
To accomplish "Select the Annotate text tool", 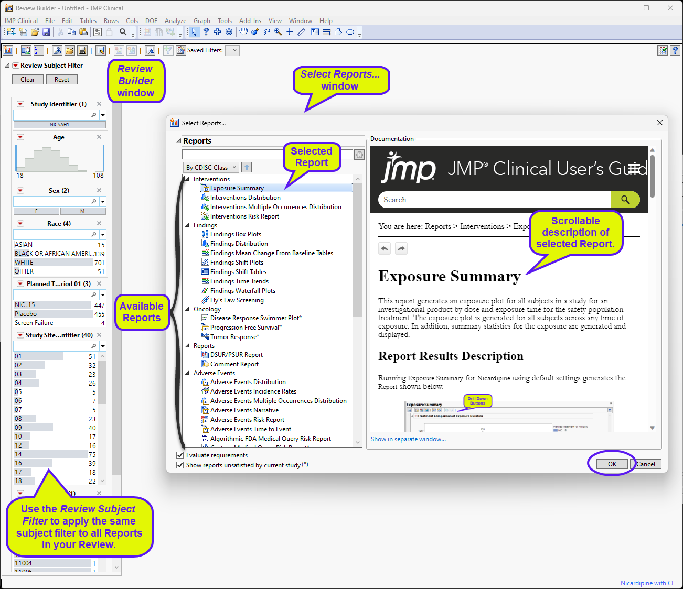I will [315, 32].
